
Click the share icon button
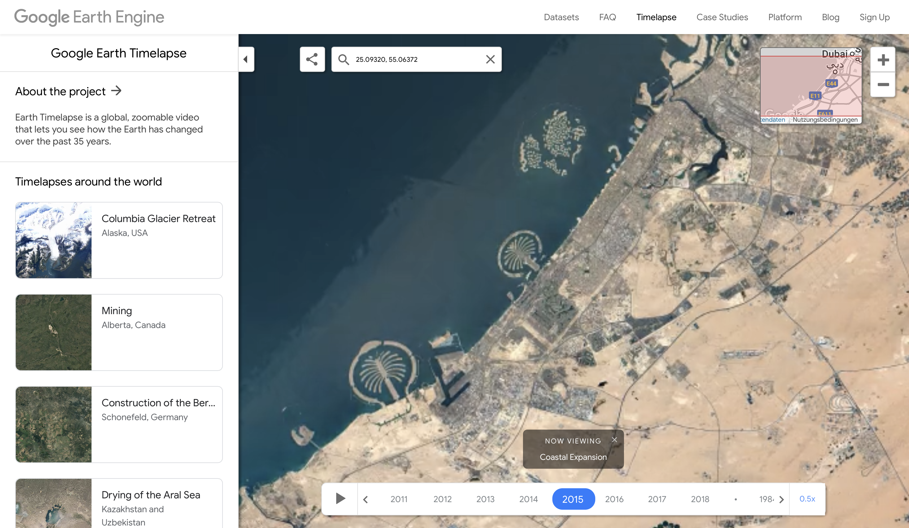pyautogui.click(x=312, y=59)
